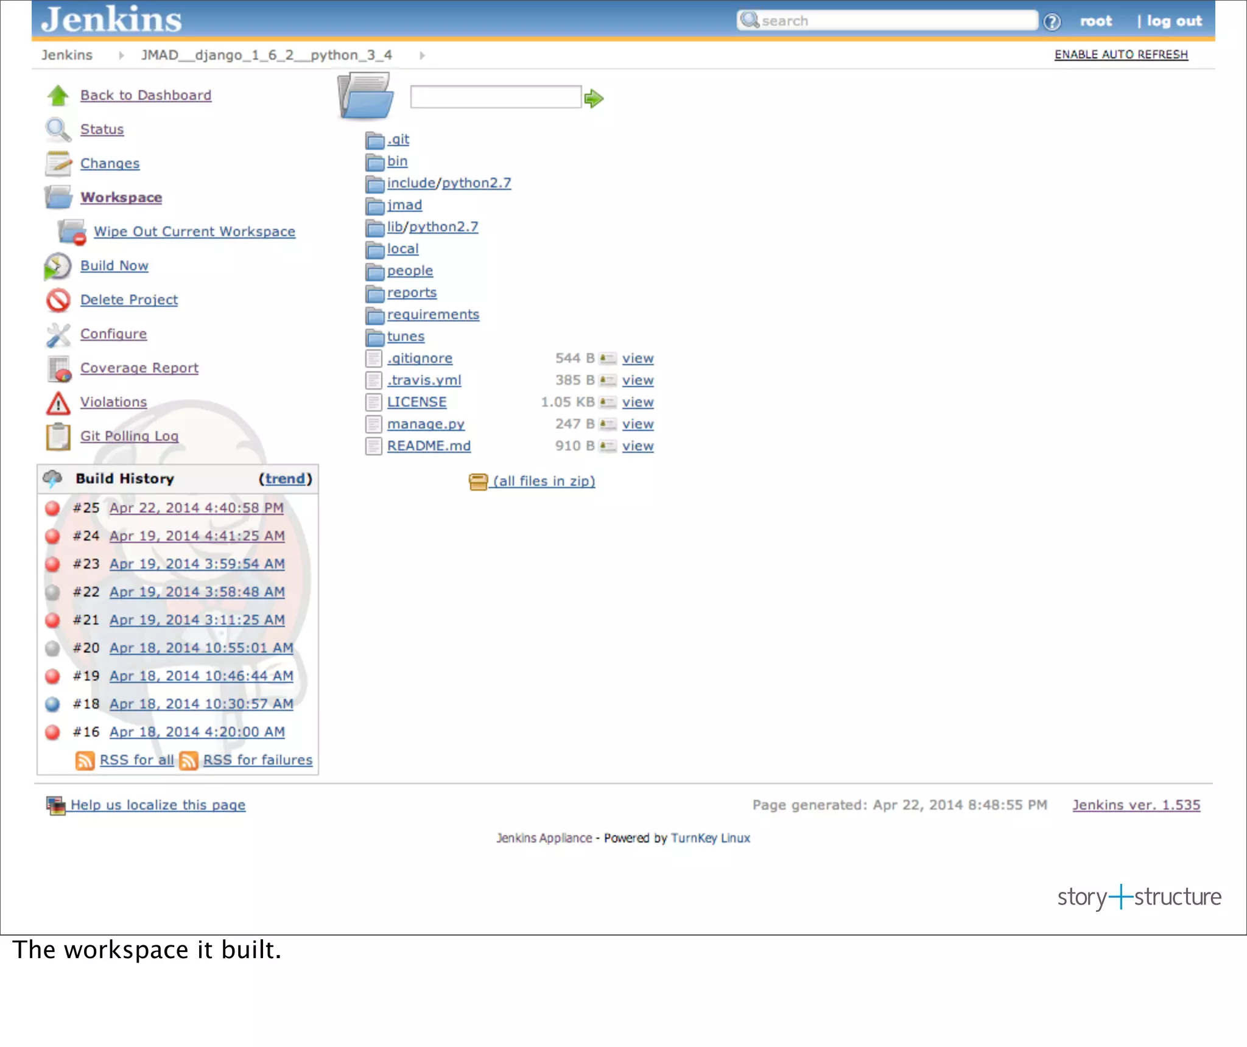Click the workspace path input field
This screenshot has width=1247, height=1047.
[496, 97]
